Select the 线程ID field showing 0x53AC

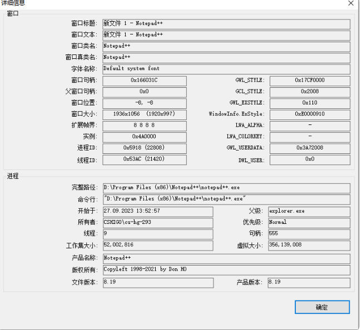[x=144, y=159]
